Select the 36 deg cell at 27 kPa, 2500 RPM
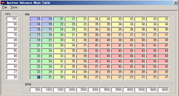 pos(82,72)
